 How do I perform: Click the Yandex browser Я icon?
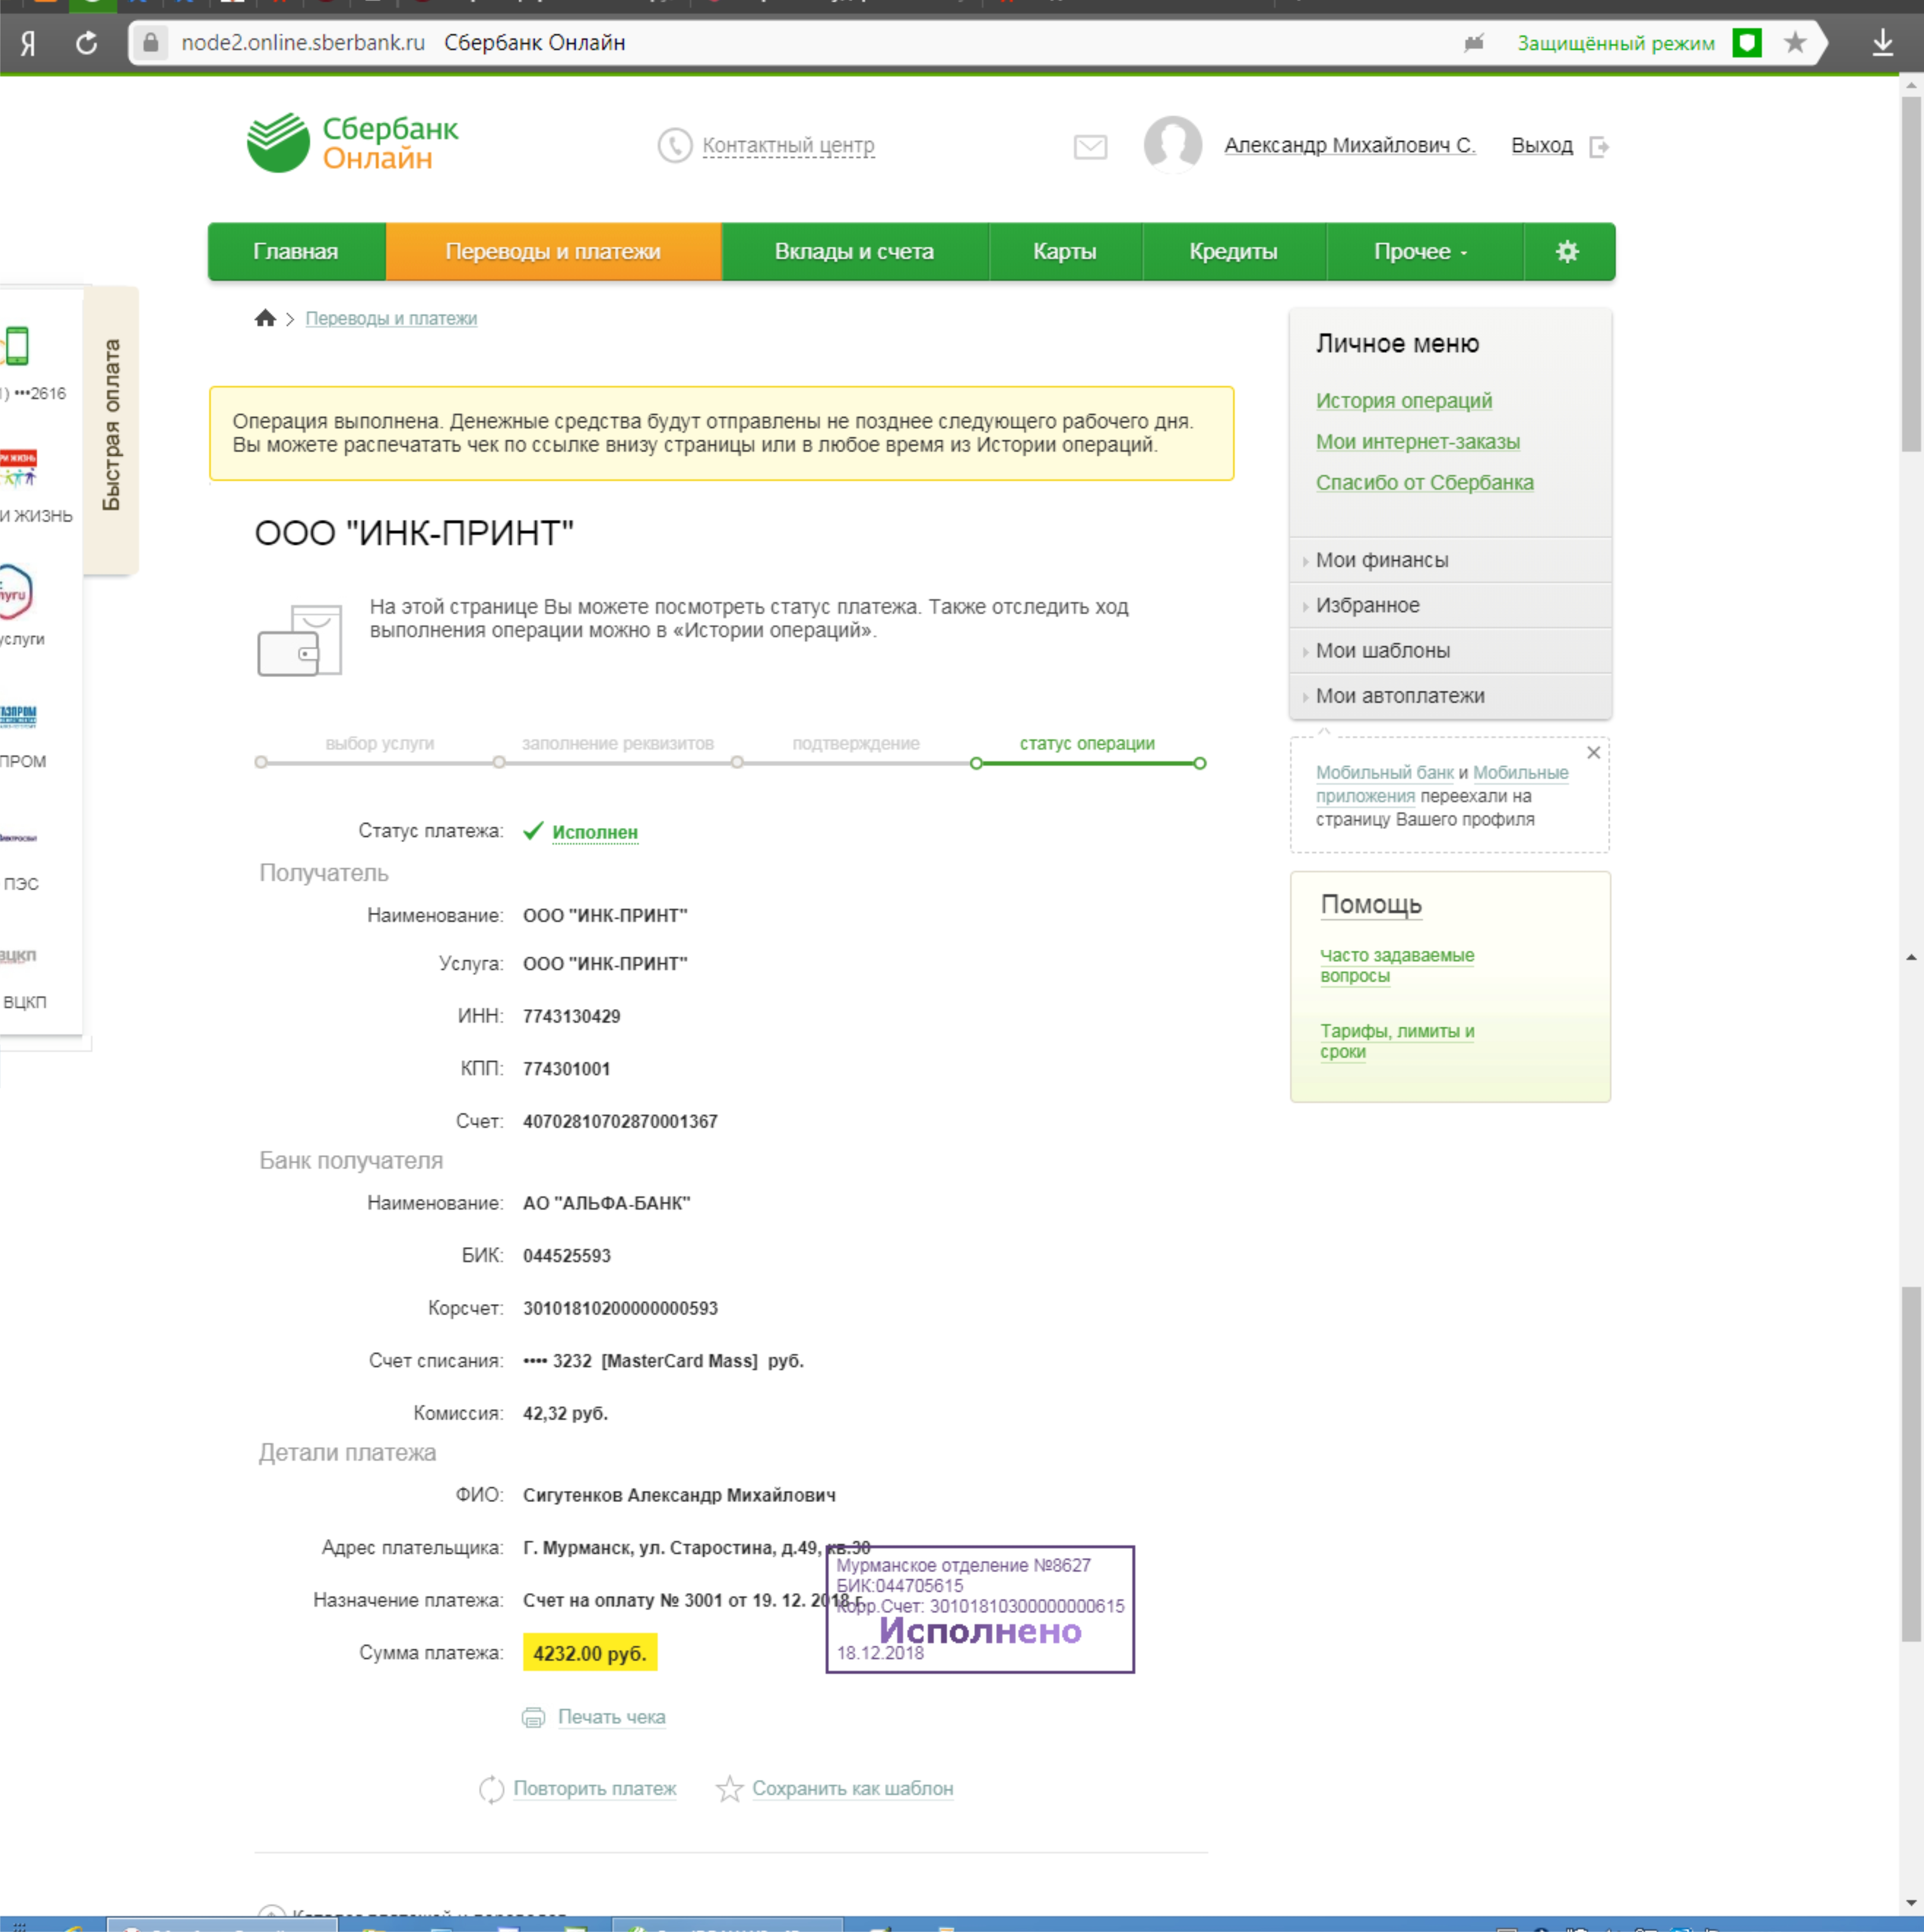coord(28,43)
